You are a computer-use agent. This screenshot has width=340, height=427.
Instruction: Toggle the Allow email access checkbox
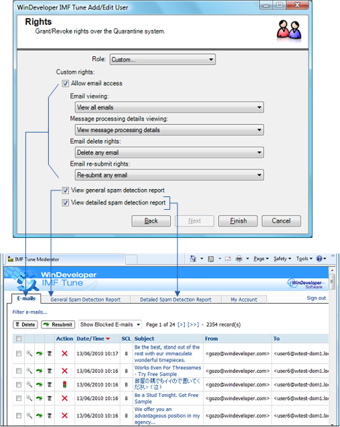(66, 83)
